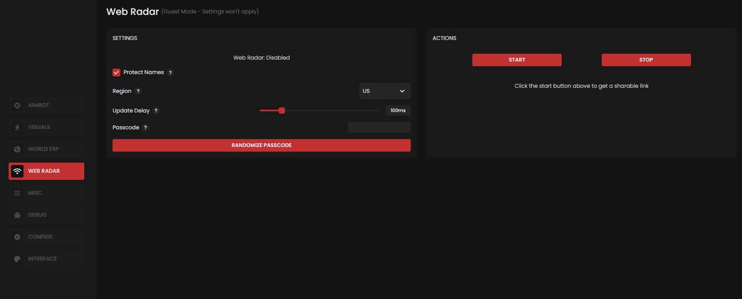Click the Configs gear icon
Viewport: 742px width, 299px height.
(17, 237)
